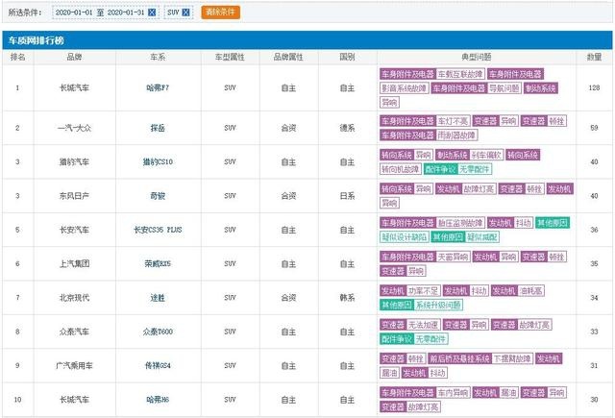This screenshot has width=615, height=418.
Task: Select the 车内异响 issue tag
Action: coord(453,393)
